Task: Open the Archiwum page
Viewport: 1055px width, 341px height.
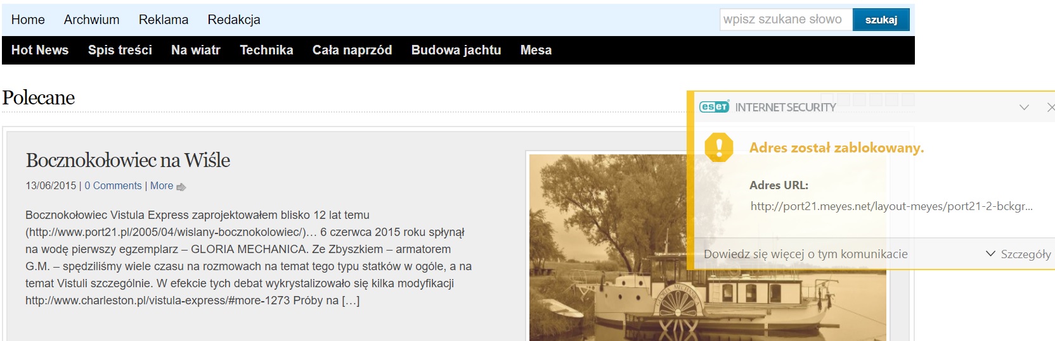Action: 92,20
